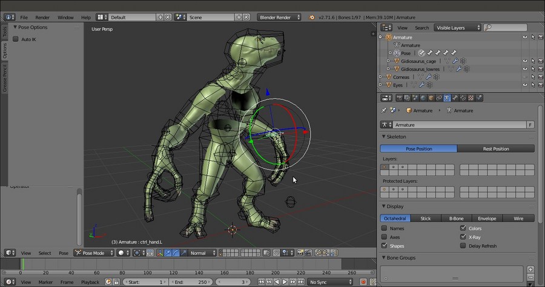Toggle the Shapes display checkbox
The width and height of the screenshot is (545, 287).
pyautogui.click(x=384, y=246)
